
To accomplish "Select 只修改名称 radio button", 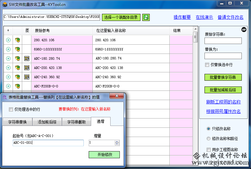I will tap(208, 129).
